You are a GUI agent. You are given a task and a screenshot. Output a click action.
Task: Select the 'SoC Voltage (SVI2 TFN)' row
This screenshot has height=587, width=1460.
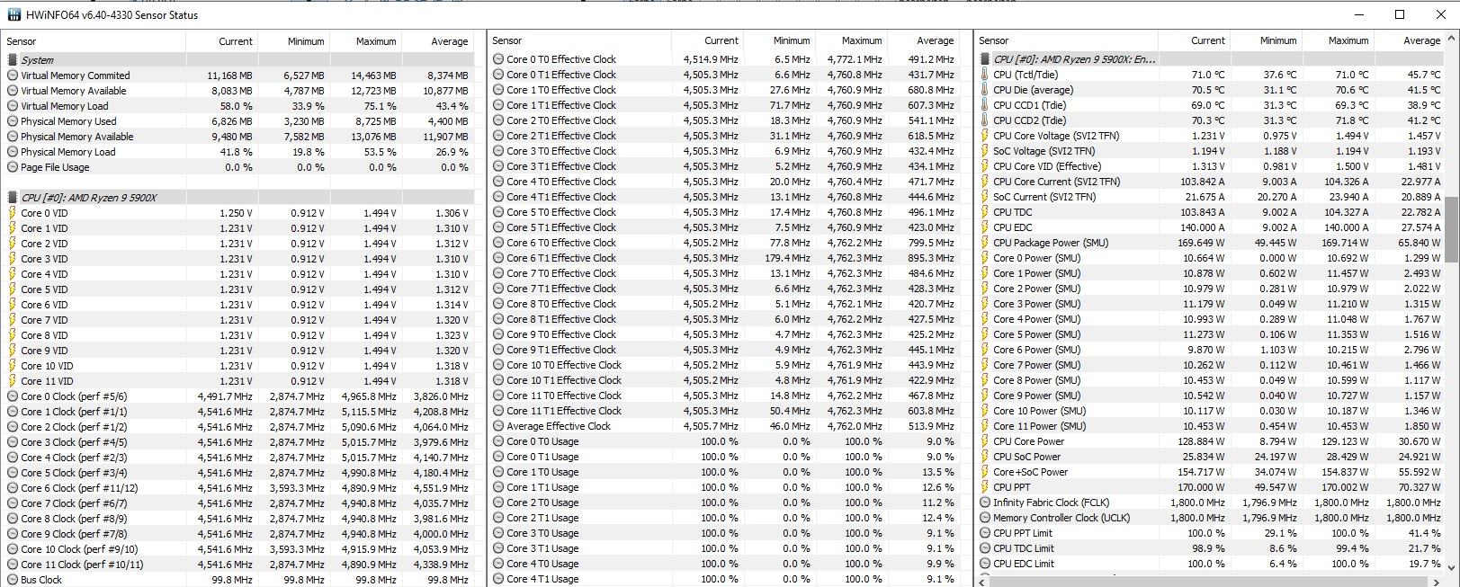pos(1210,151)
